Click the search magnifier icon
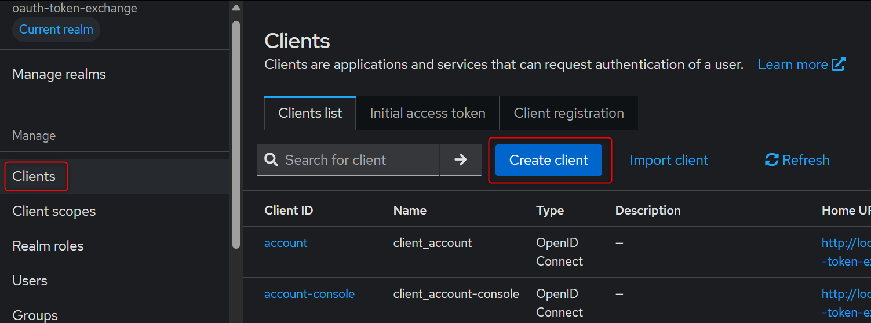Screen dimensions: 871x323 (271, 159)
